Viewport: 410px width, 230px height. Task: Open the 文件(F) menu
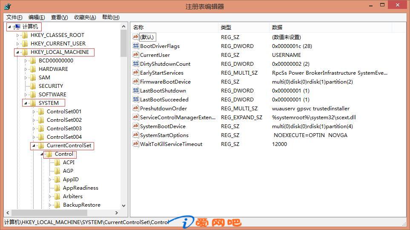[x=14, y=17]
